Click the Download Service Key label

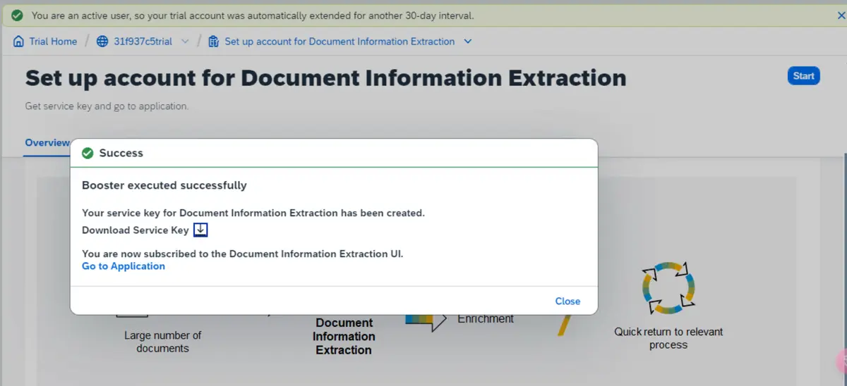click(x=136, y=230)
